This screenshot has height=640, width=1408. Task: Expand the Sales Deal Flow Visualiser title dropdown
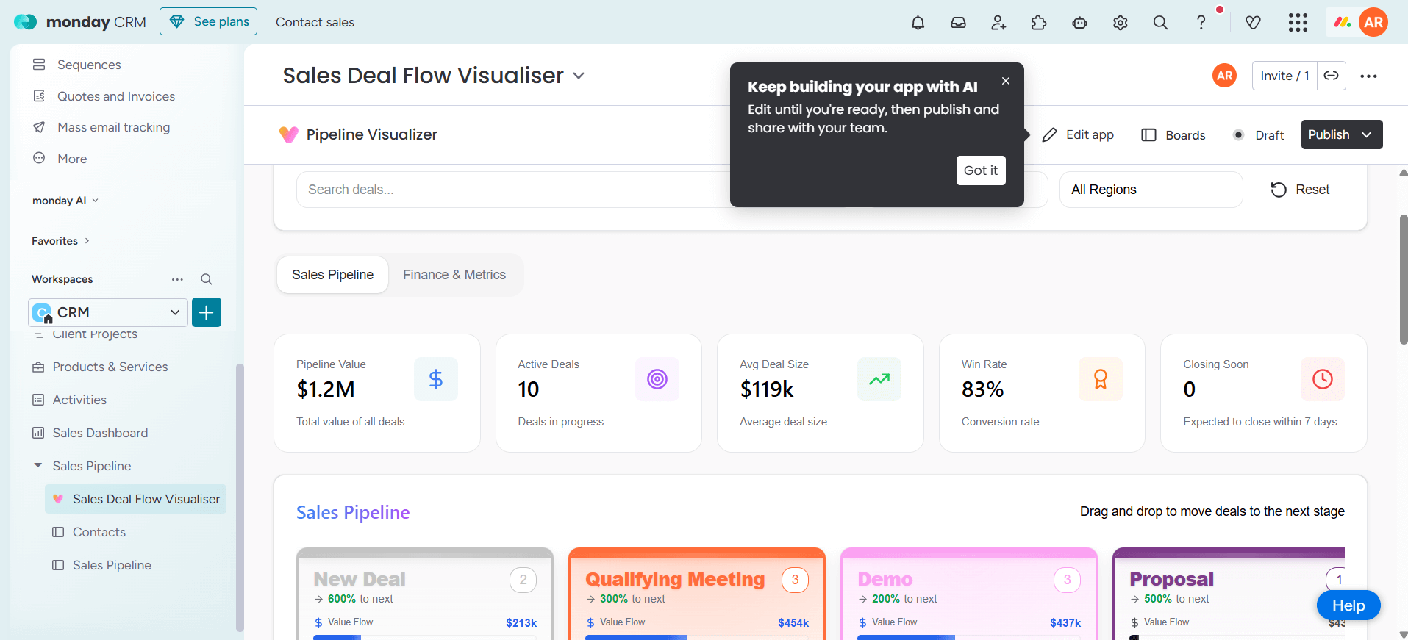tap(579, 76)
